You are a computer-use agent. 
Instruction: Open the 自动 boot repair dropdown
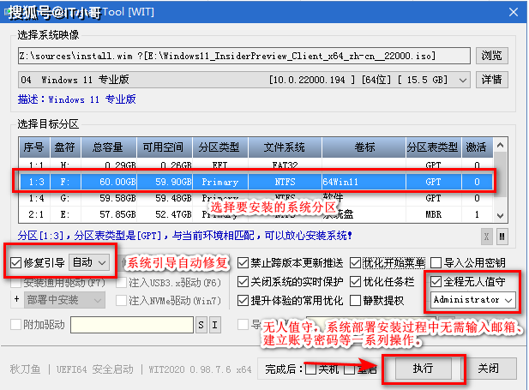click(x=89, y=262)
